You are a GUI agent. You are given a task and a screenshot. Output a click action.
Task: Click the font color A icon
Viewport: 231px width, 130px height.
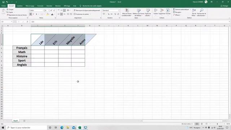pos(52,14)
